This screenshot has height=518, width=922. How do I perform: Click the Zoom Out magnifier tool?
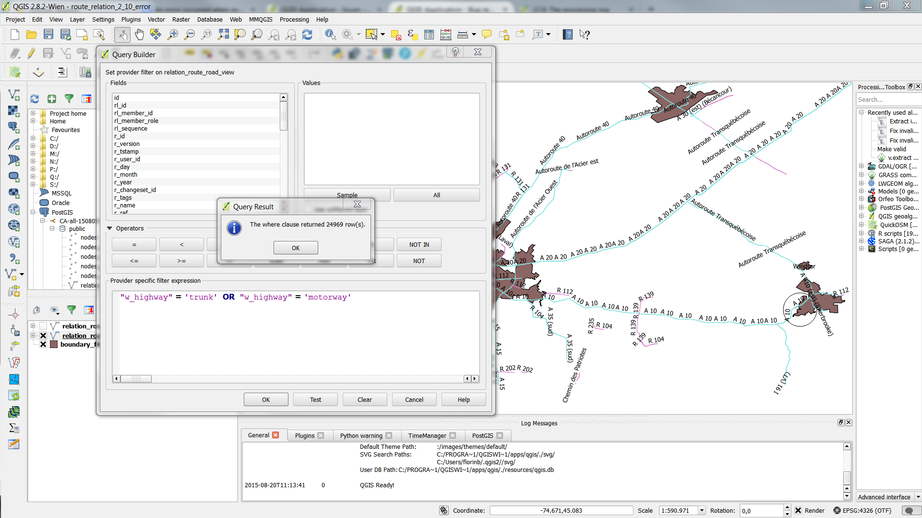pyautogui.click(x=190, y=35)
